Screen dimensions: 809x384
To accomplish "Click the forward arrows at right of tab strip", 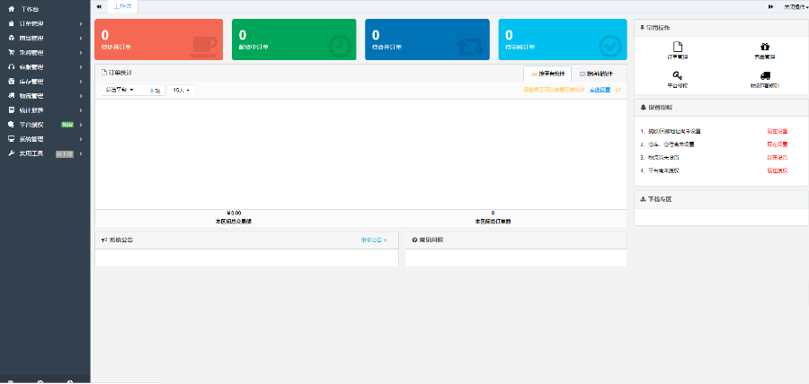I will tap(770, 6).
